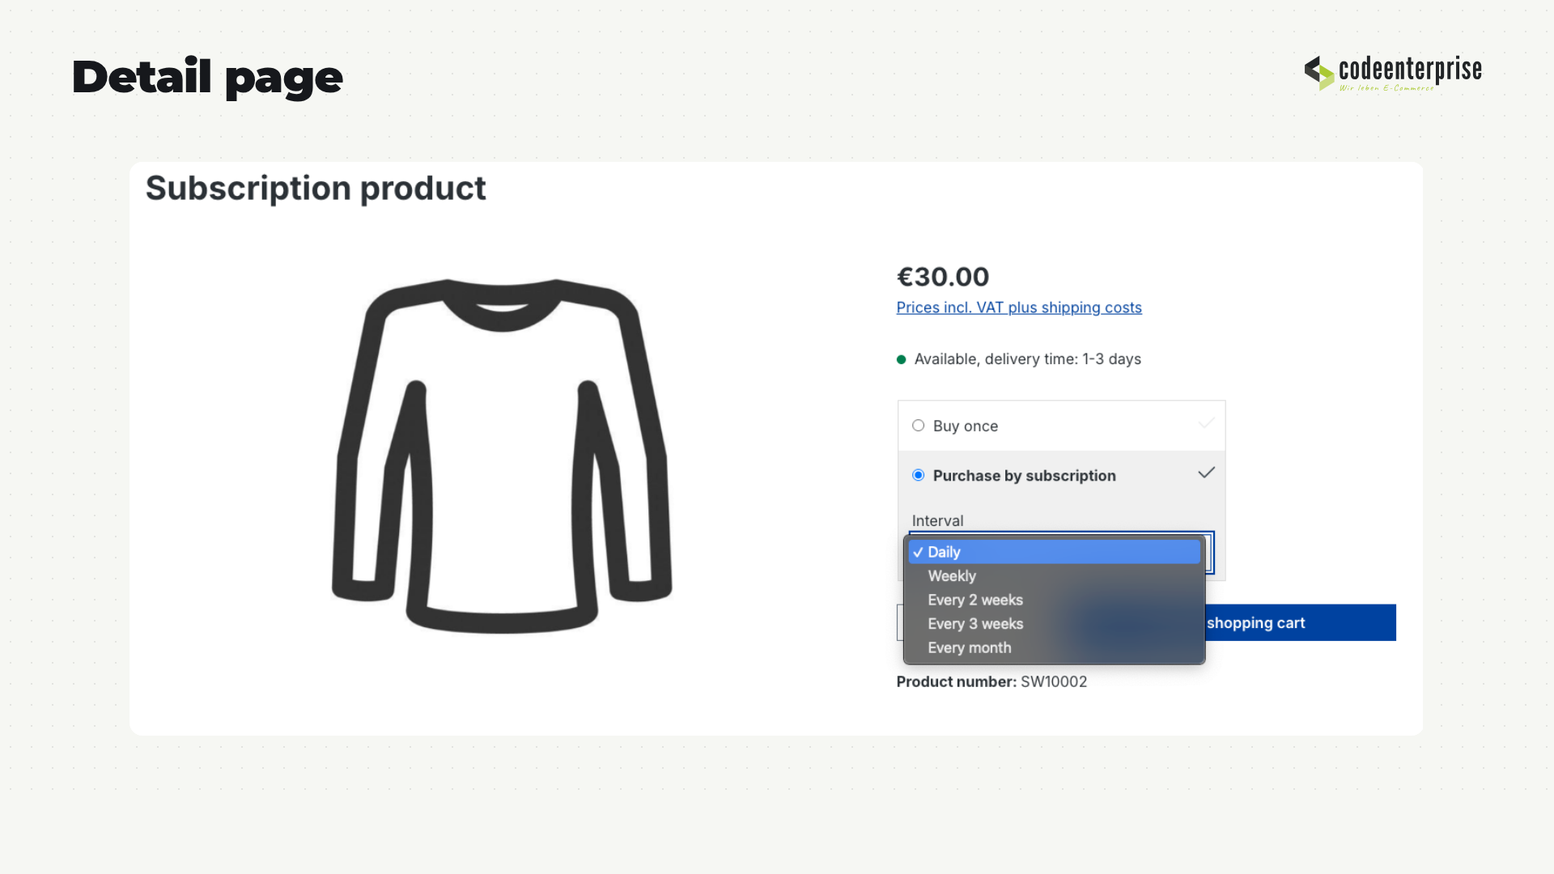Choose Every month interval option
Screen dimensions: 1554x874
click(1054, 647)
